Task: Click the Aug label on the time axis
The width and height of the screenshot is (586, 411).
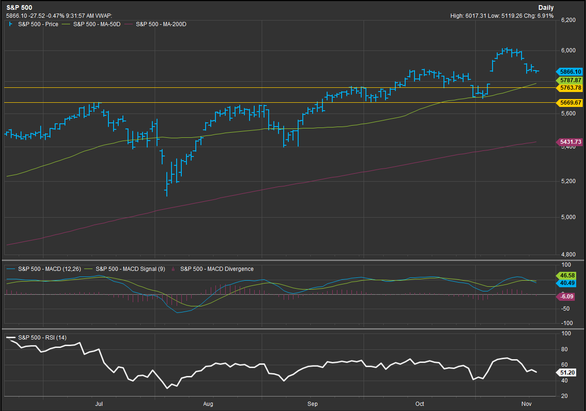Action: coord(208,403)
